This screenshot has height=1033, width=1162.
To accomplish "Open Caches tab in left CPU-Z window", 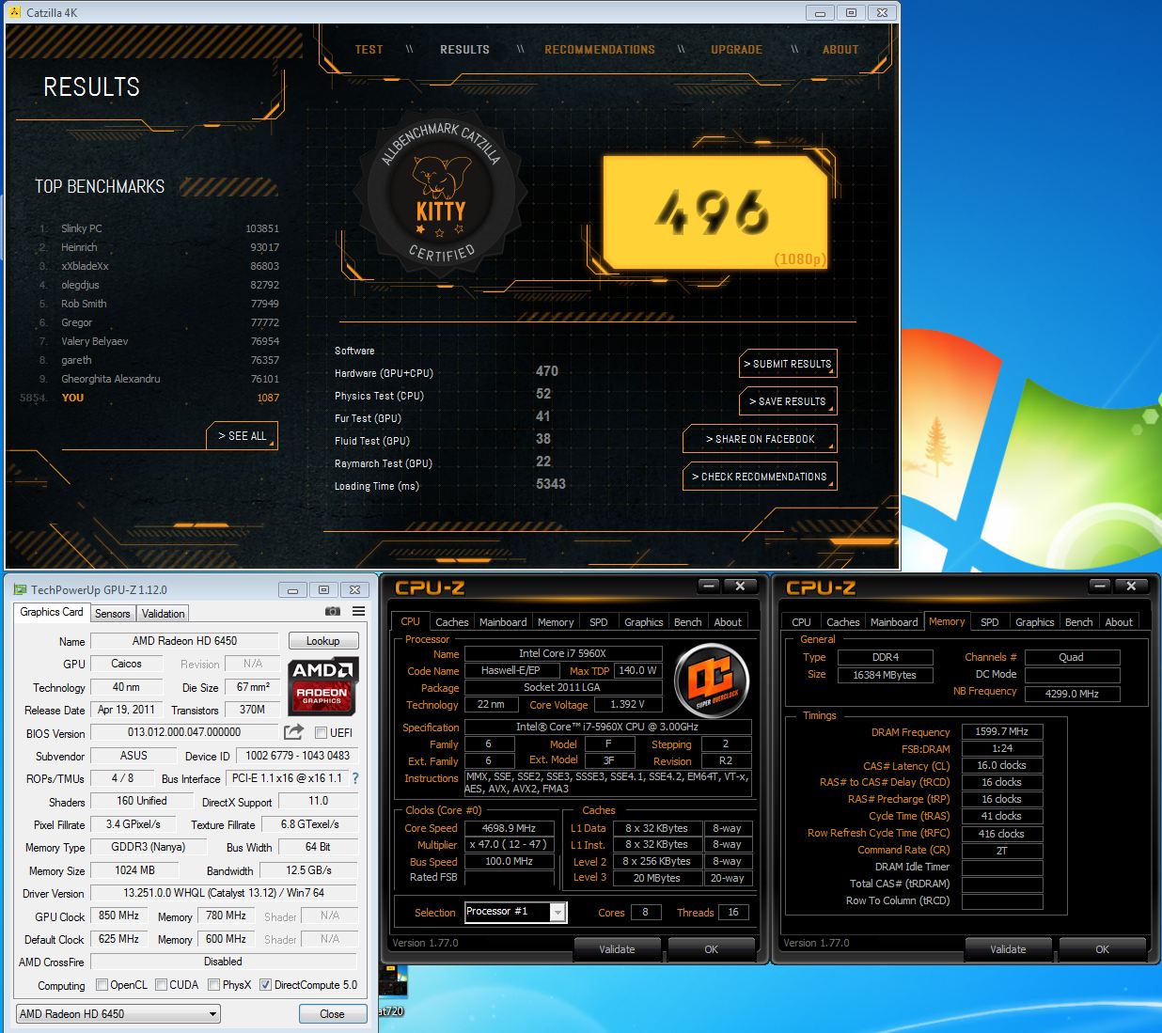I will (x=451, y=622).
